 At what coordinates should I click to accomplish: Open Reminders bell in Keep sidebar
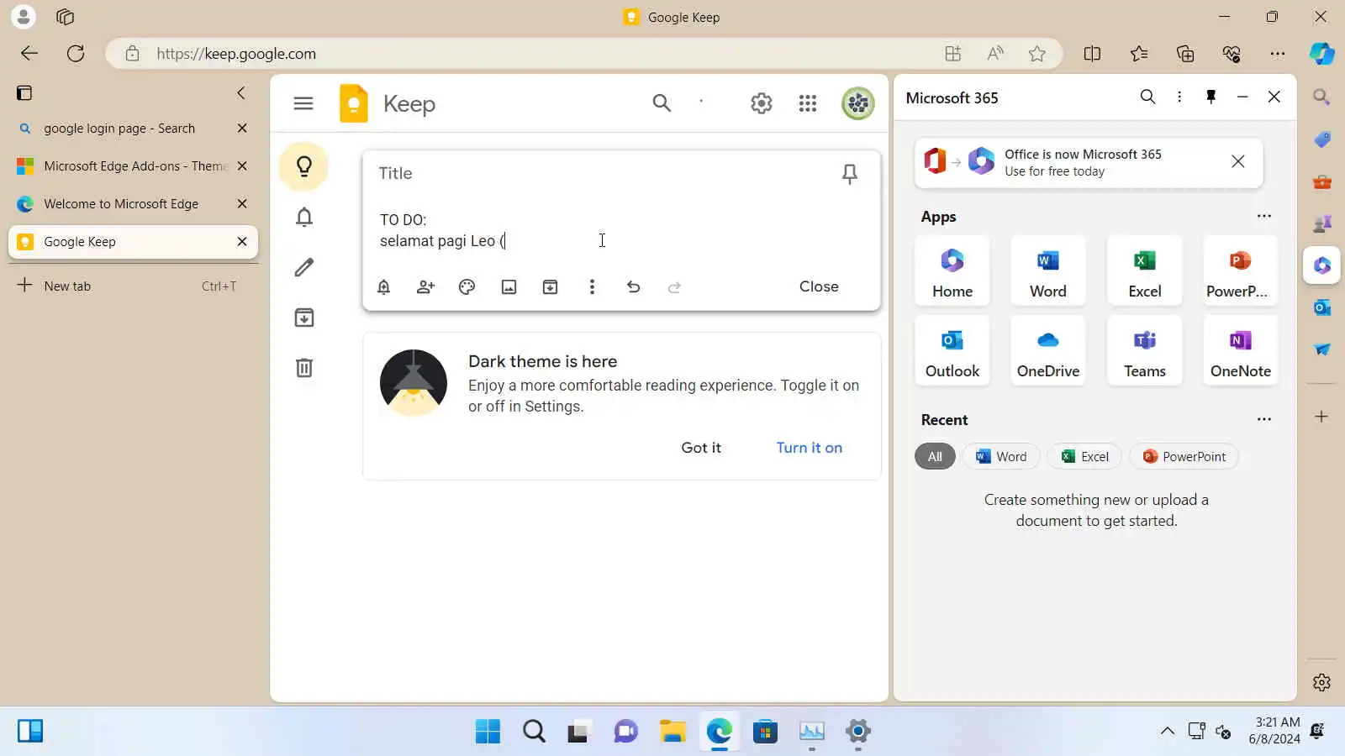pos(304,218)
